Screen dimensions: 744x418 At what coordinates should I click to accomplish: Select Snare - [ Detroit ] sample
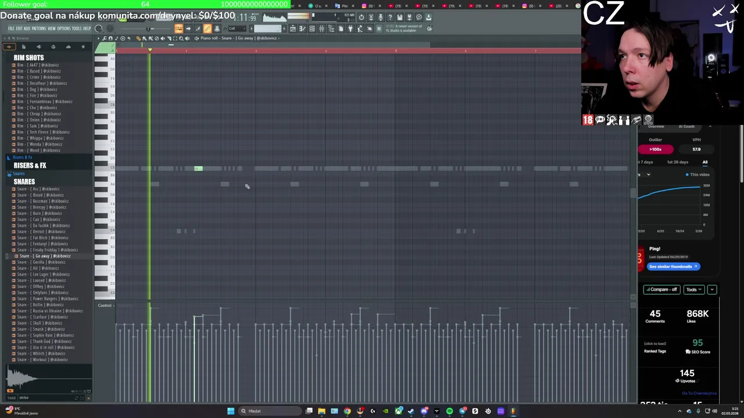click(41, 232)
